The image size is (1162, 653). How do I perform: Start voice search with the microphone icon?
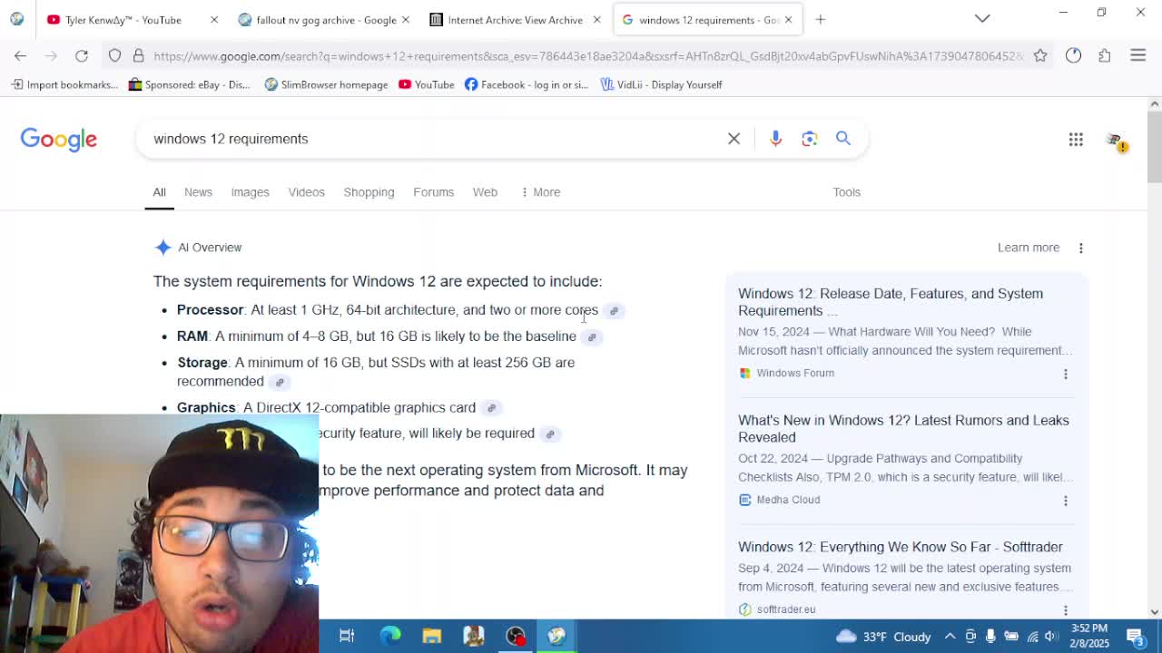tap(775, 139)
